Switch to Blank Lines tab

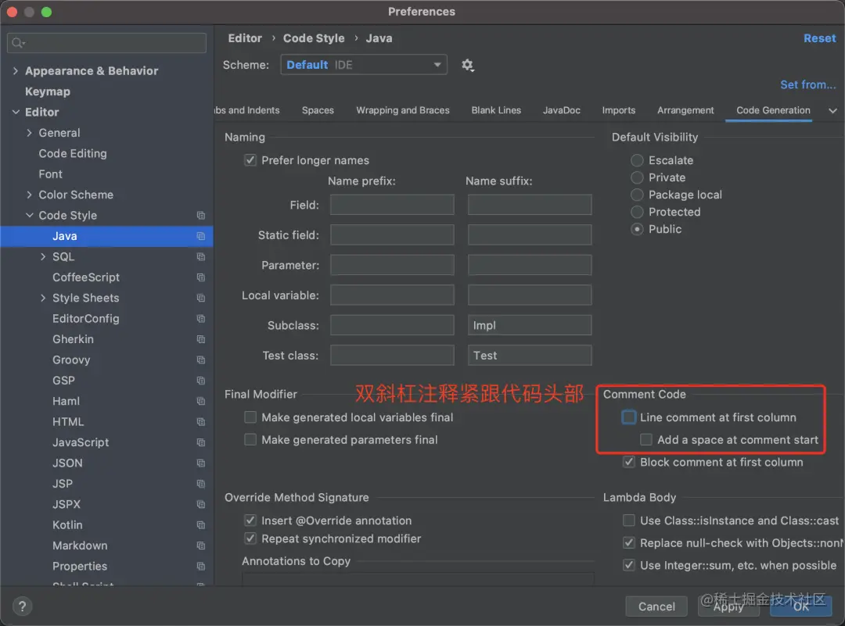[x=496, y=110]
